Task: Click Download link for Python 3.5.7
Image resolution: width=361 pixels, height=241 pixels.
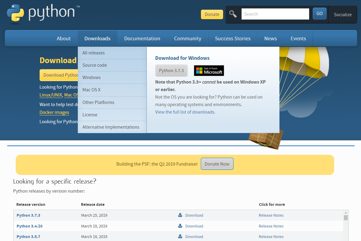Action: click(x=194, y=237)
